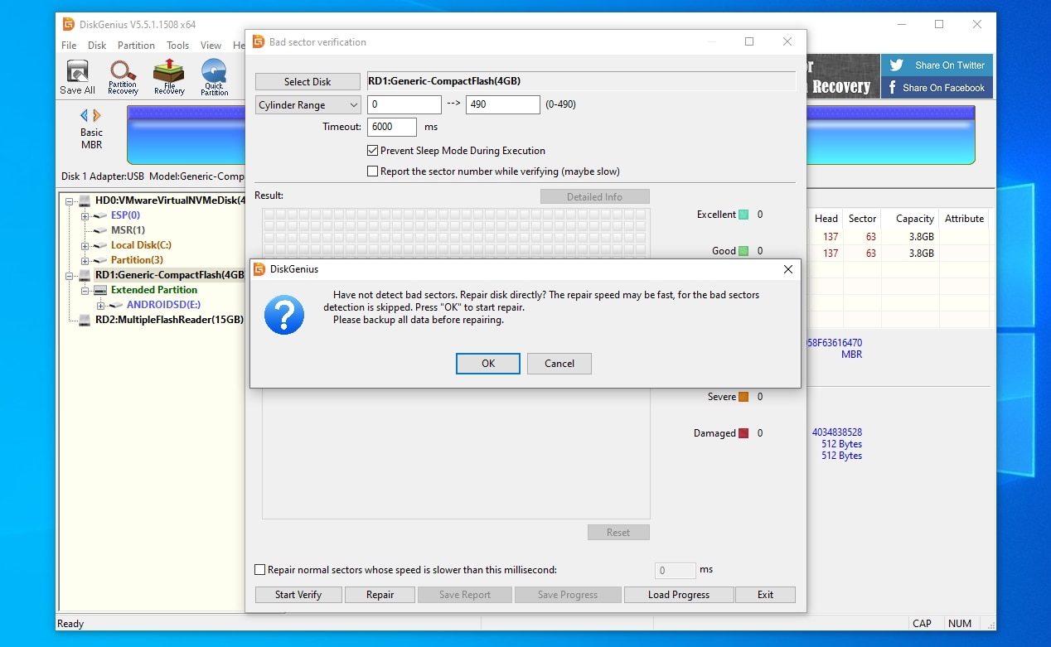Click the Start Verify button
Viewport: 1051px width, 647px height.
click(298, 595)
